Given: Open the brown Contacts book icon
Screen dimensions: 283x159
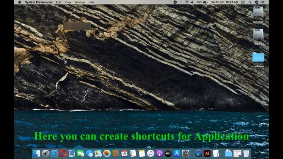Looking at the screenshot, I should click(x=115, y=154).
